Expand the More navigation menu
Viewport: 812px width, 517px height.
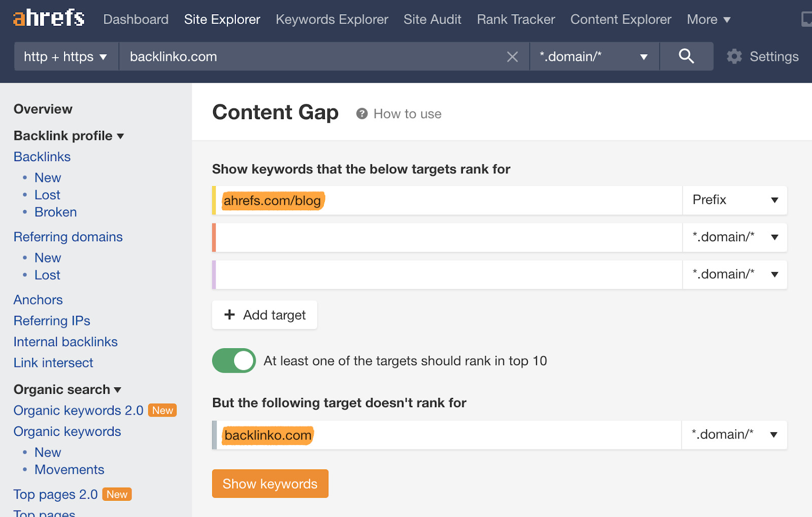pos(708,19)
